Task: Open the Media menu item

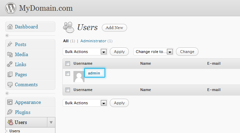Action: (x=30, y=54)
